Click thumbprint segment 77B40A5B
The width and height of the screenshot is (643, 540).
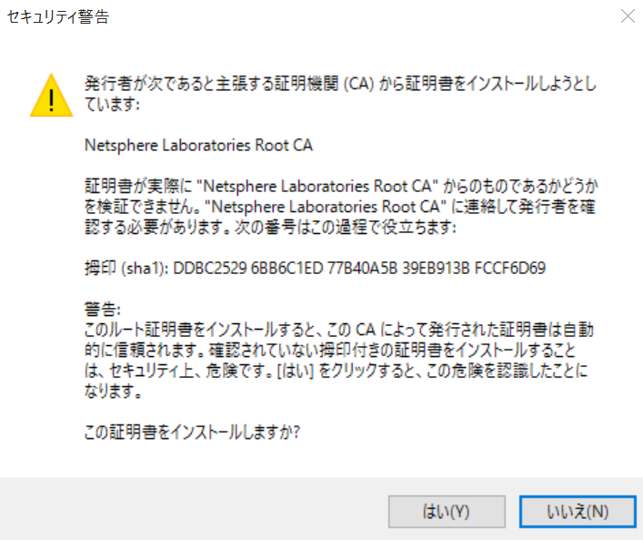pos(363,269)
